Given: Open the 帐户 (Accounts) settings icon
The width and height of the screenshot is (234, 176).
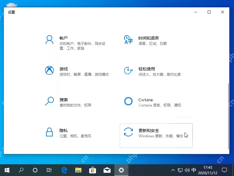Looking at the screenshot, I should 49,39.
